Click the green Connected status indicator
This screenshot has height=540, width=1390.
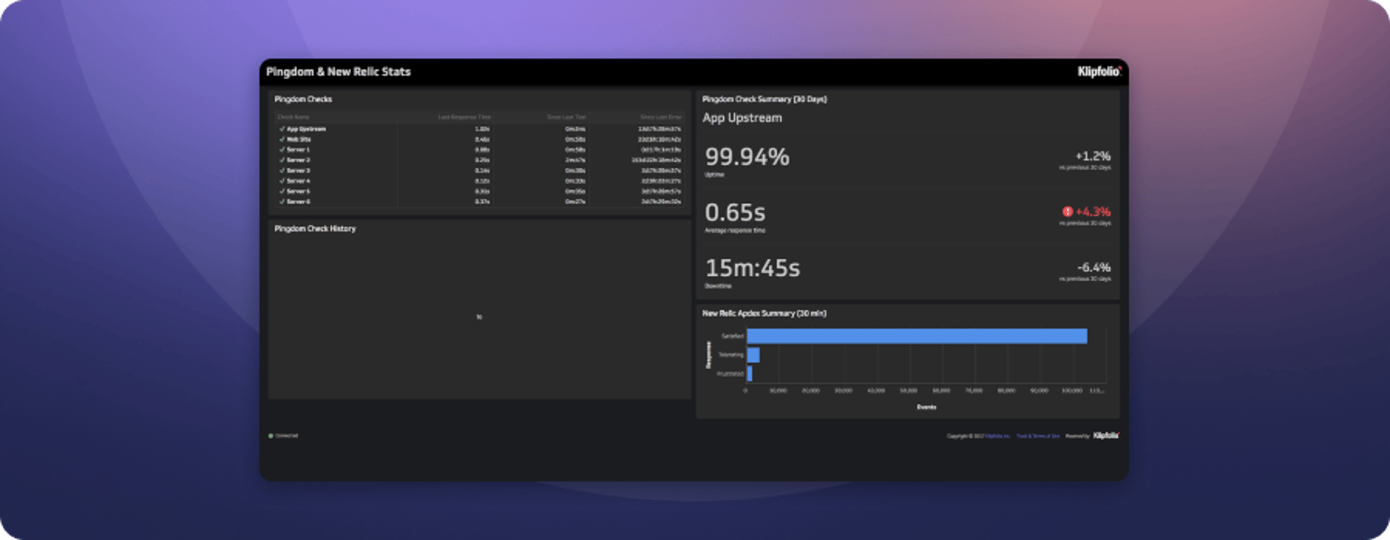click(271, 436)
